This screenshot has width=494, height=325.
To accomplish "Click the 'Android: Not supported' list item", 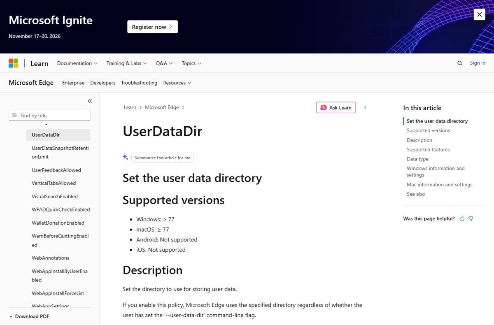I will tap(167, 239).
